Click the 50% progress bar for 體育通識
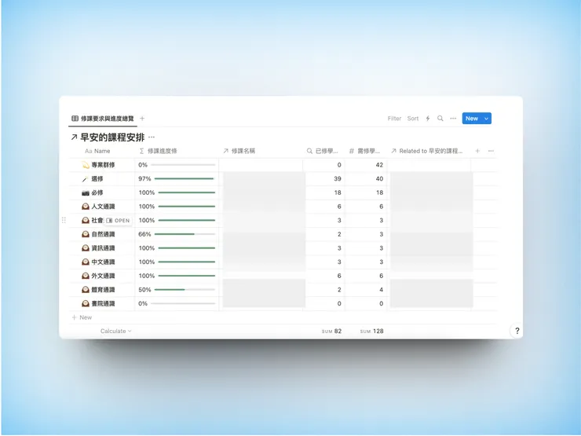The width and height of the screenshot is (581, 436). pyautogui.click(x=185, y=290)
